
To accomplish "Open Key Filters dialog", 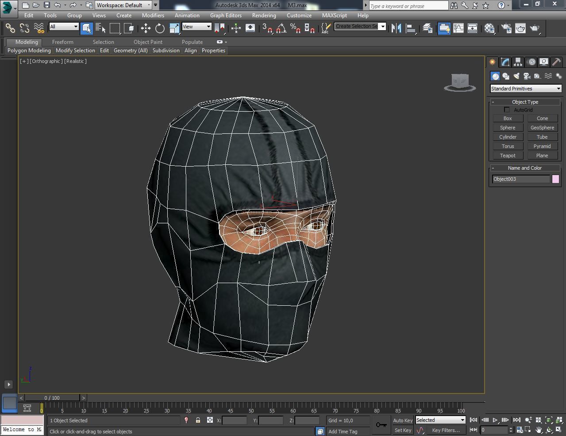I will click(x=446, y=430).
